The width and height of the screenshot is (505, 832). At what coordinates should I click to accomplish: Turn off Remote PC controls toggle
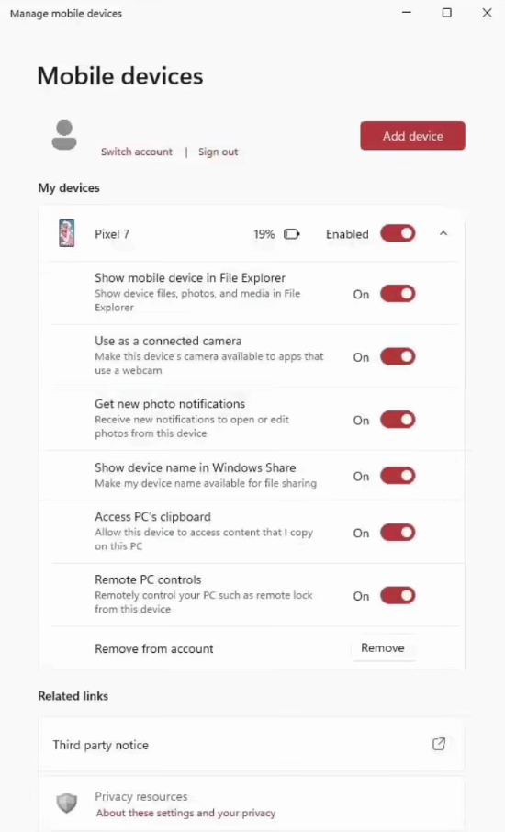coord(398,595)
